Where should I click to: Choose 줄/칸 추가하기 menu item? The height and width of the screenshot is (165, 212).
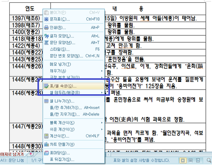tap(74, 108)
